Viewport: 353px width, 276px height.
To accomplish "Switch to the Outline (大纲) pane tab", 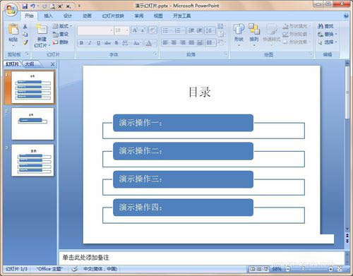I will tap(30, 64).
